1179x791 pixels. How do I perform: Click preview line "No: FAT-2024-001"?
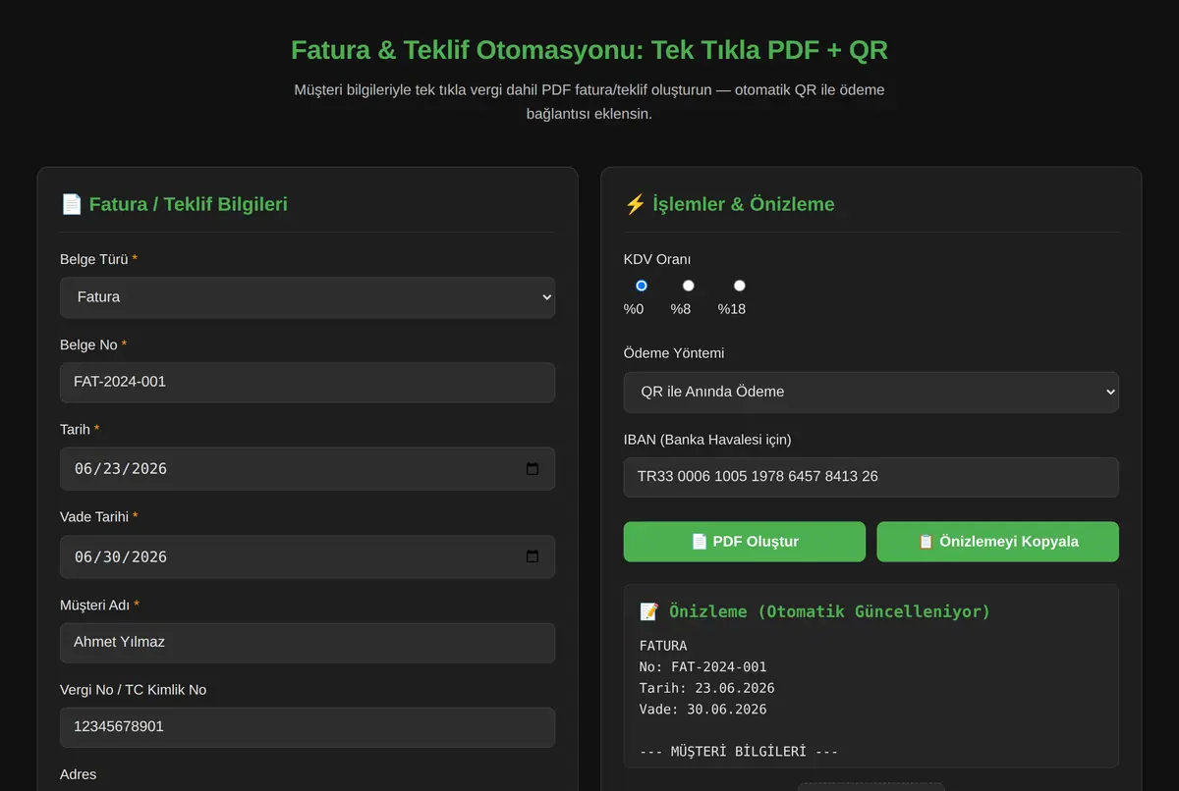pos(702,667)
